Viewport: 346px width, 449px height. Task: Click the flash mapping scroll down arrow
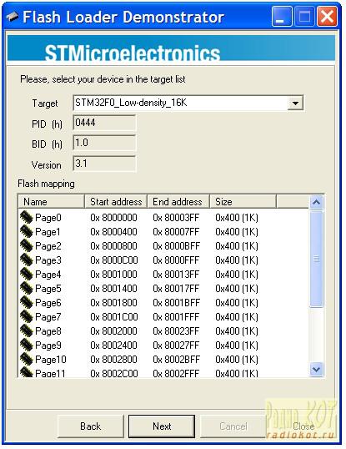coord(316,370)
